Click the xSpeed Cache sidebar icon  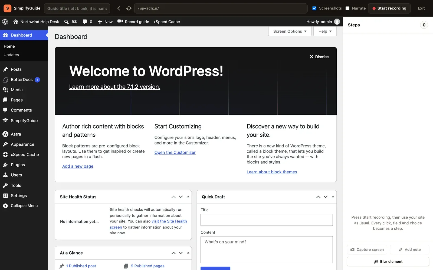click(x=5, y=155)
